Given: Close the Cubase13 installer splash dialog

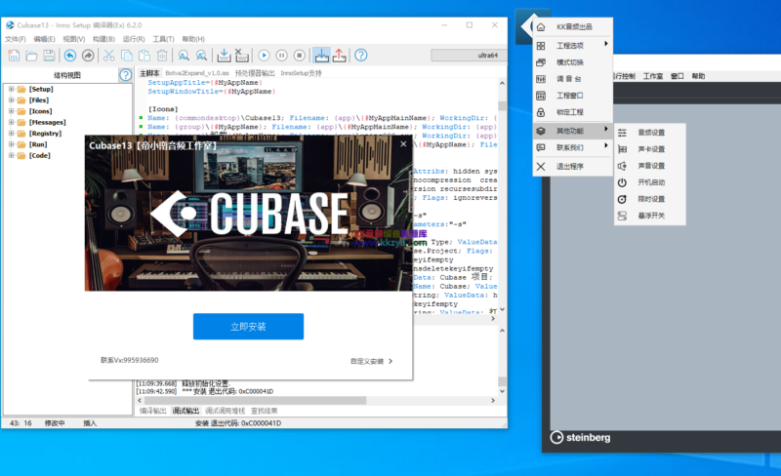Looking at the screenshot, I should tap(403, 144).
